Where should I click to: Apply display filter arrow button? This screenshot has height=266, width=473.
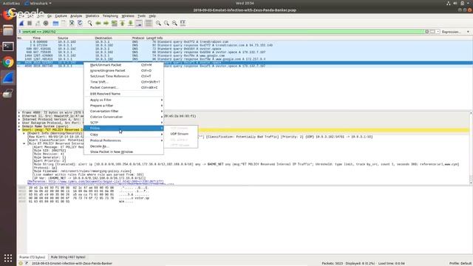tap(432, 32)
